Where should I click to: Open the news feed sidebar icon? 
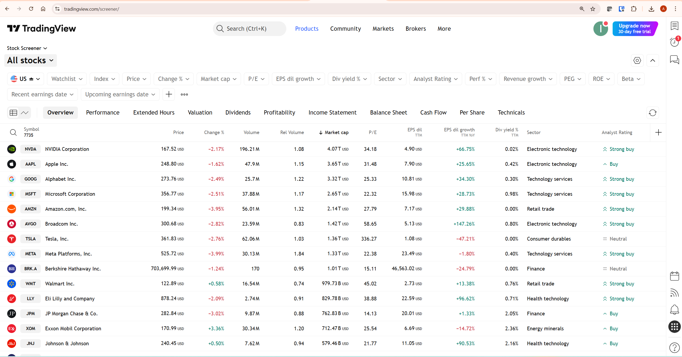pos(675,292)
